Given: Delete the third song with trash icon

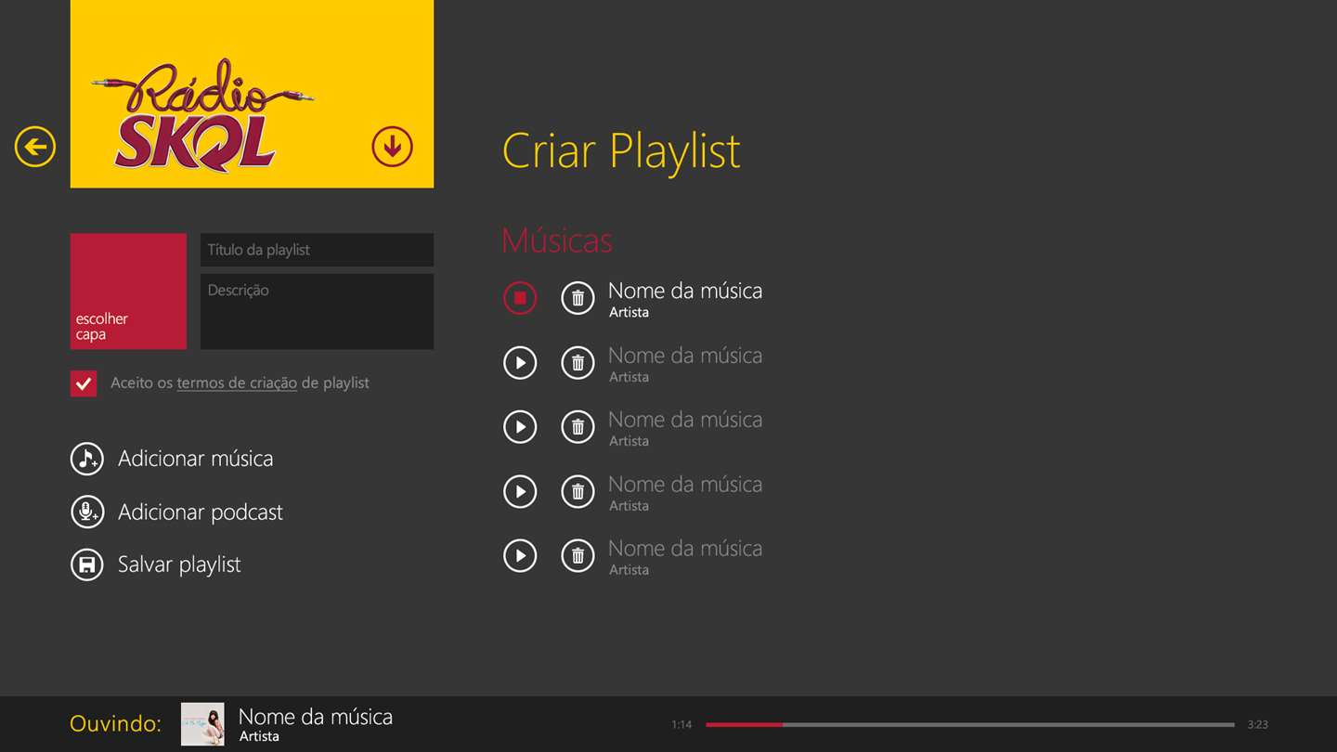Looking at the screenshot, I should pos(578,427).
